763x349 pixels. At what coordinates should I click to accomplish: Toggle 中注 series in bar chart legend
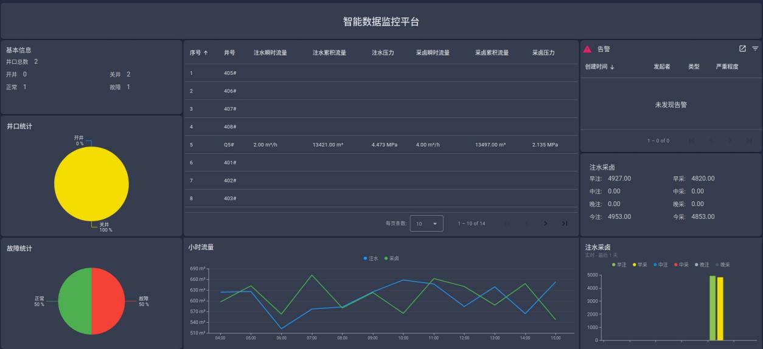[x=660, y=264]
